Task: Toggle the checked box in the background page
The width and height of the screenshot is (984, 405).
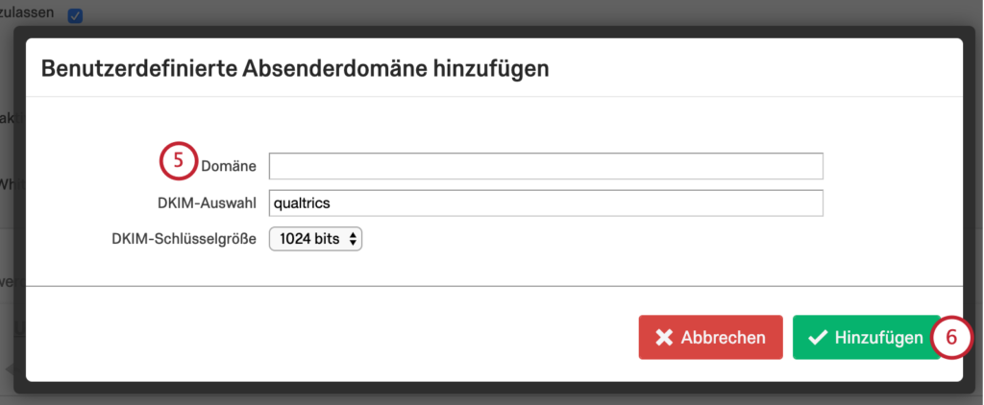Action: pyautogui.click(x=75, y=15)
